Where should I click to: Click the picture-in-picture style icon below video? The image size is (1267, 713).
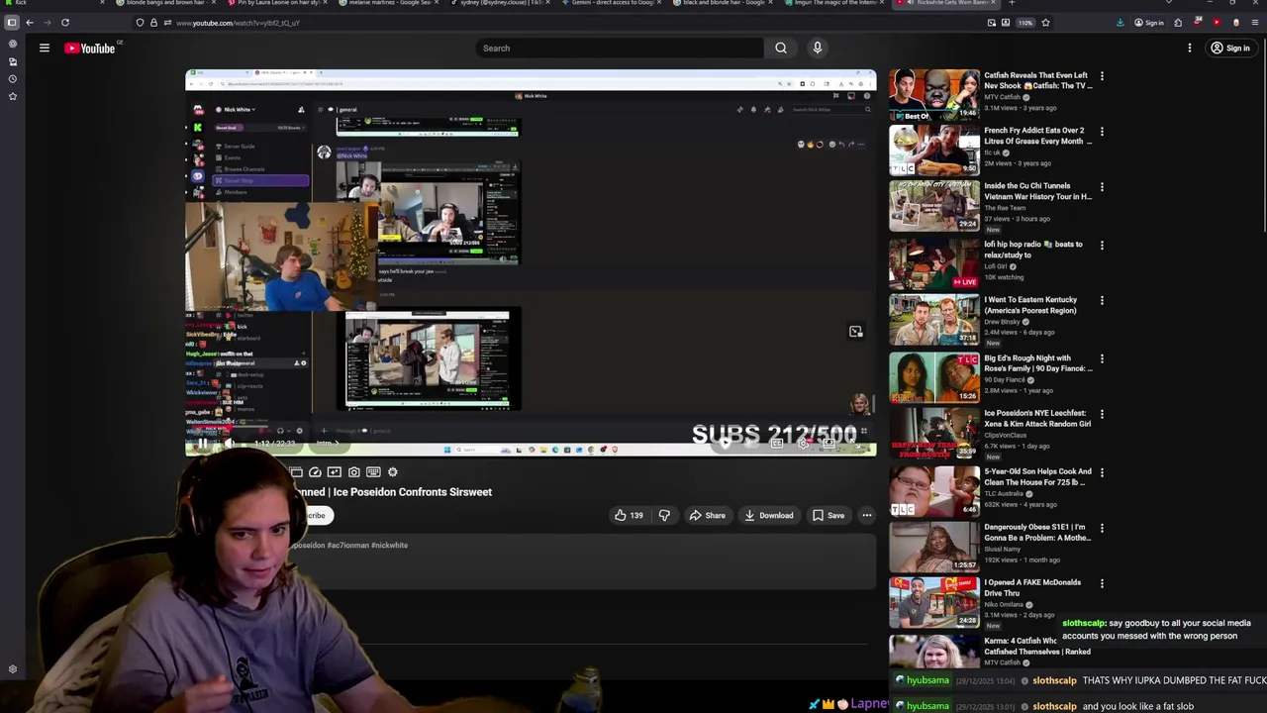point(334,472)
